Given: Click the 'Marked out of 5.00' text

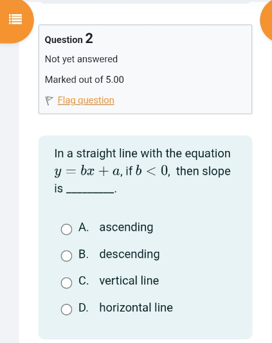Looking at the screenshot, I should [x=84, y=80].
